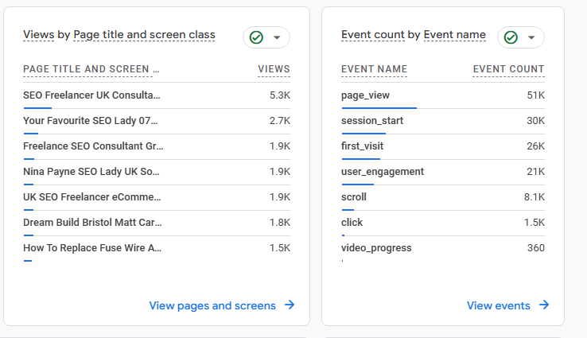Click the 5.3K views value
Viewport: 587px width, 338px height.
280,95
